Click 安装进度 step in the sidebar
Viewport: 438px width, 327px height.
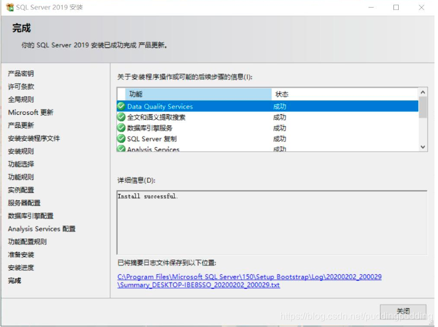[x=21, y=268]
